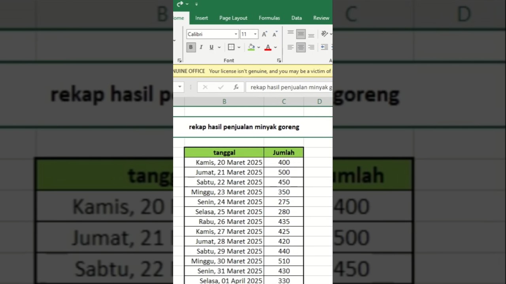Open underline style dropdown arrow
The height and width of the screenshot is (284, 506).
(x=219, y=47)
